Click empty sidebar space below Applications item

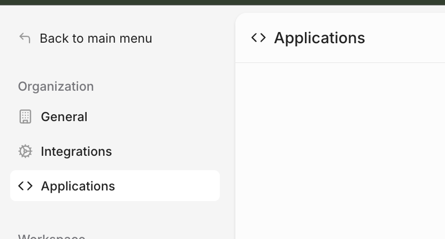pyautogui.click(x=115, y=217)
